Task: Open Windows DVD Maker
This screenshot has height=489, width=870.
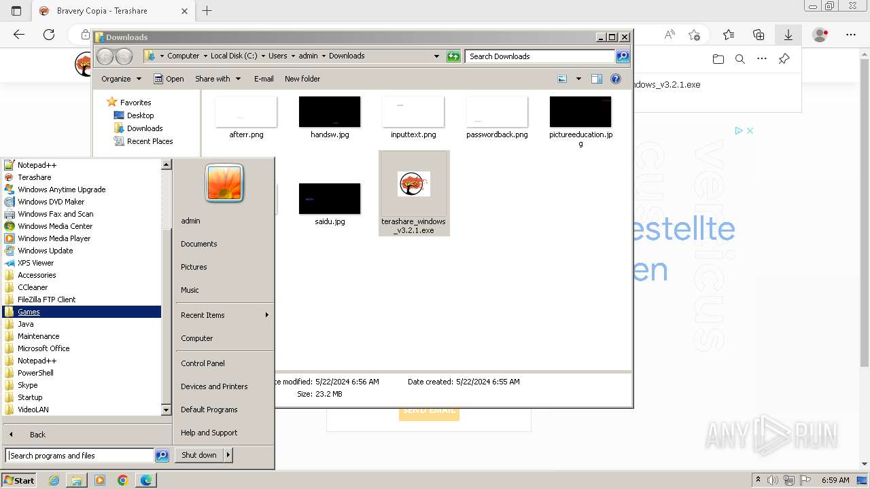Action: click(51, 202)
